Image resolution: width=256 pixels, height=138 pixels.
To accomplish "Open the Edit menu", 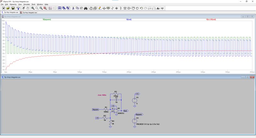I will coord(6,4).
